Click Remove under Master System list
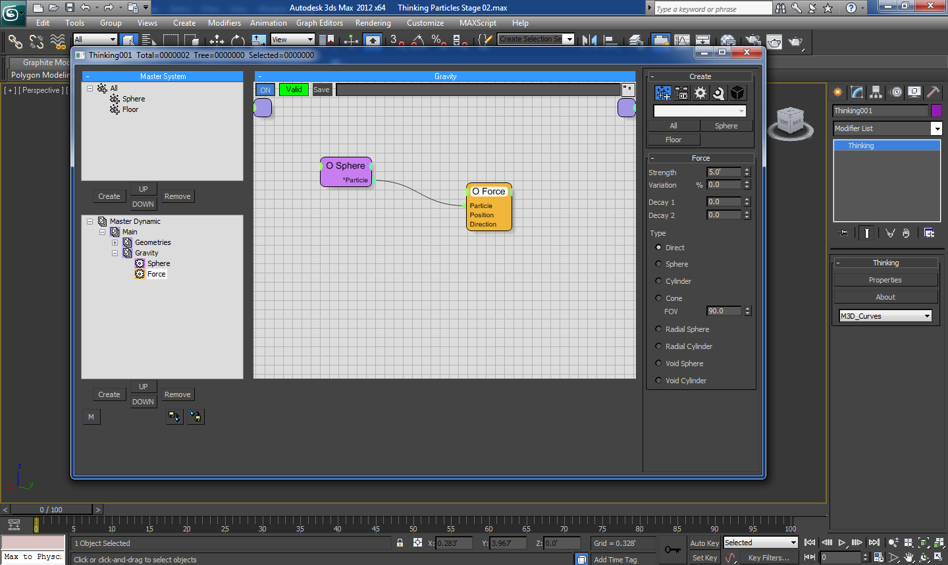The image size is (948, 565). pos(178,196)
